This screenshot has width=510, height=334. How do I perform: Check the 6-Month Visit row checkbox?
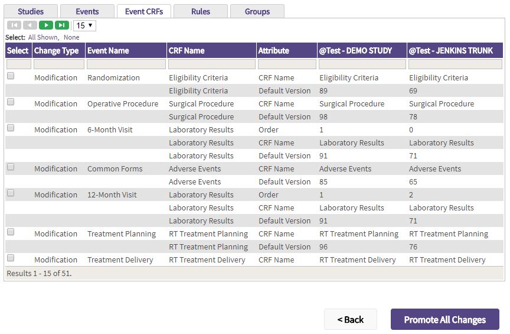[x=11, y=128]
